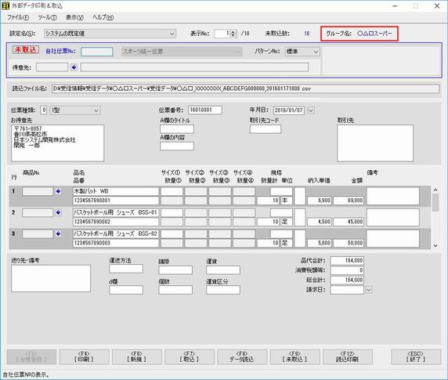Click the F8 データ読込 button

[x=242, y=356]
